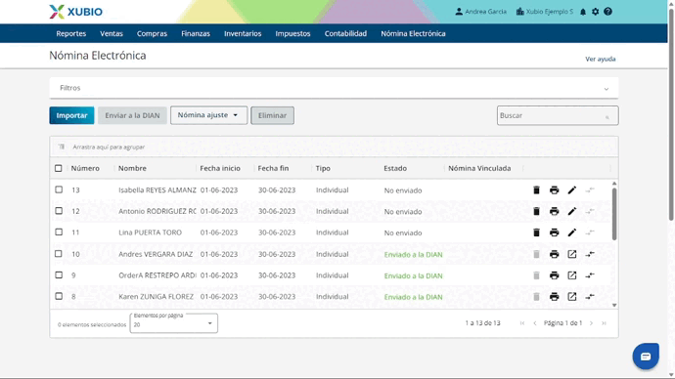This screenshot has height=379, width=675.
Task: Delete payroll row 12 trash icon
Action: (x=536, y=211)
